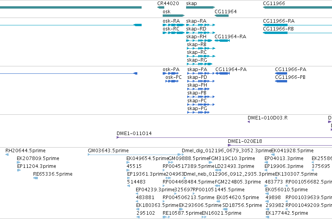Click the EP04013.3prime EST label
Screen dimensions: 332x219
point(284,158)
